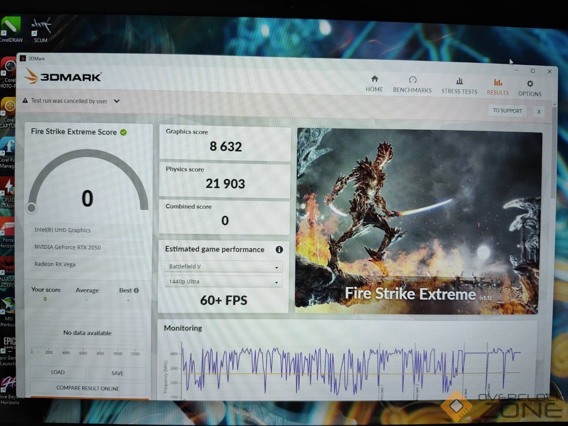Open the Battlefield V game dropdown
Viewport: 568px width, 426px height.
point(223,267)
